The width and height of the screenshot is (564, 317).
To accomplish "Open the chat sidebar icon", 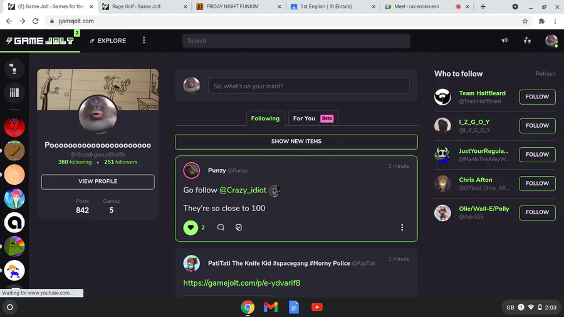I will (x=14, y=69).
